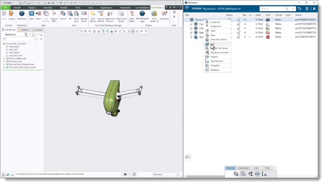Image resolution: width=325 pixels, height=185 pixels.
Task: Collapse the Drone CWN root node
Action: click(x=187, y=20)
